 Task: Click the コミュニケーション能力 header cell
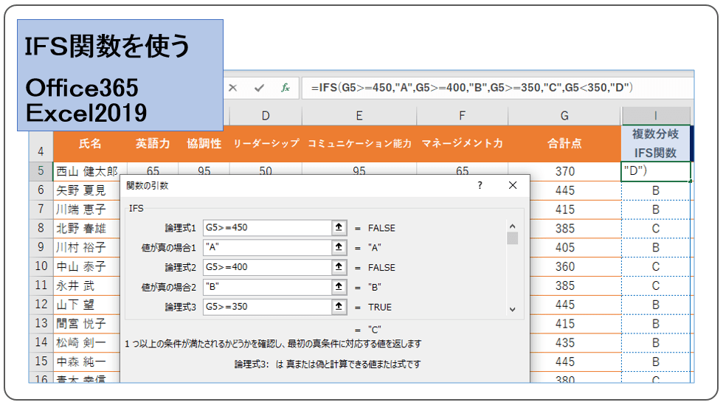pos(359,143)
